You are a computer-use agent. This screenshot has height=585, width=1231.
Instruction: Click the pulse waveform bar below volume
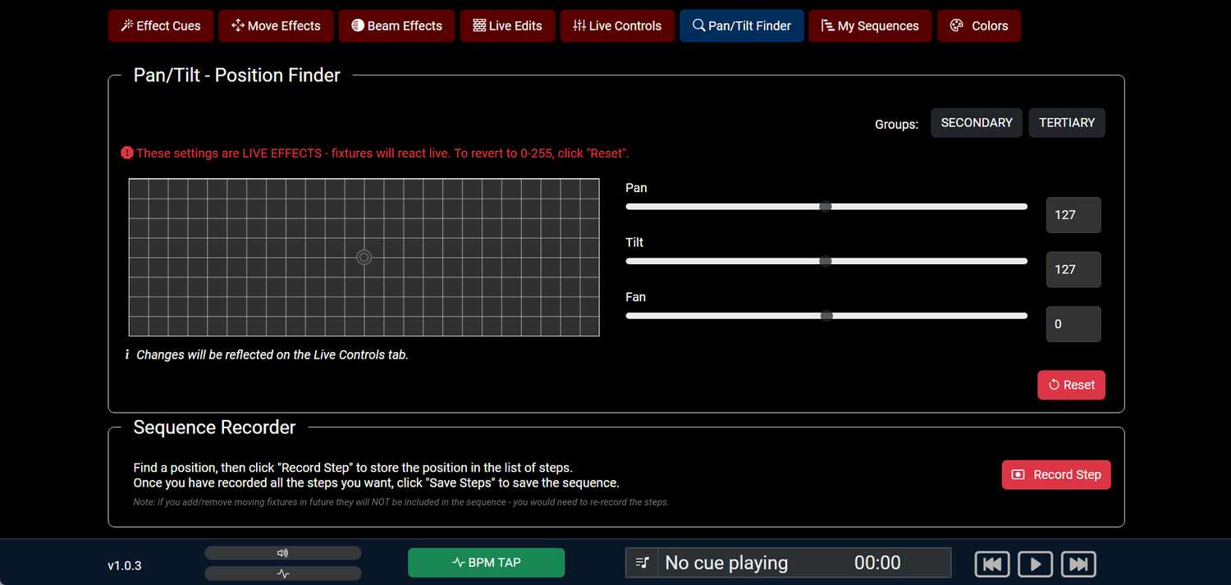(x=282, y=574)
